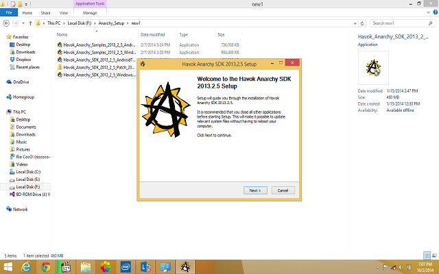Select Havok_Anarchy_Samples_2013_2_5_Andr file

[99, 45]
